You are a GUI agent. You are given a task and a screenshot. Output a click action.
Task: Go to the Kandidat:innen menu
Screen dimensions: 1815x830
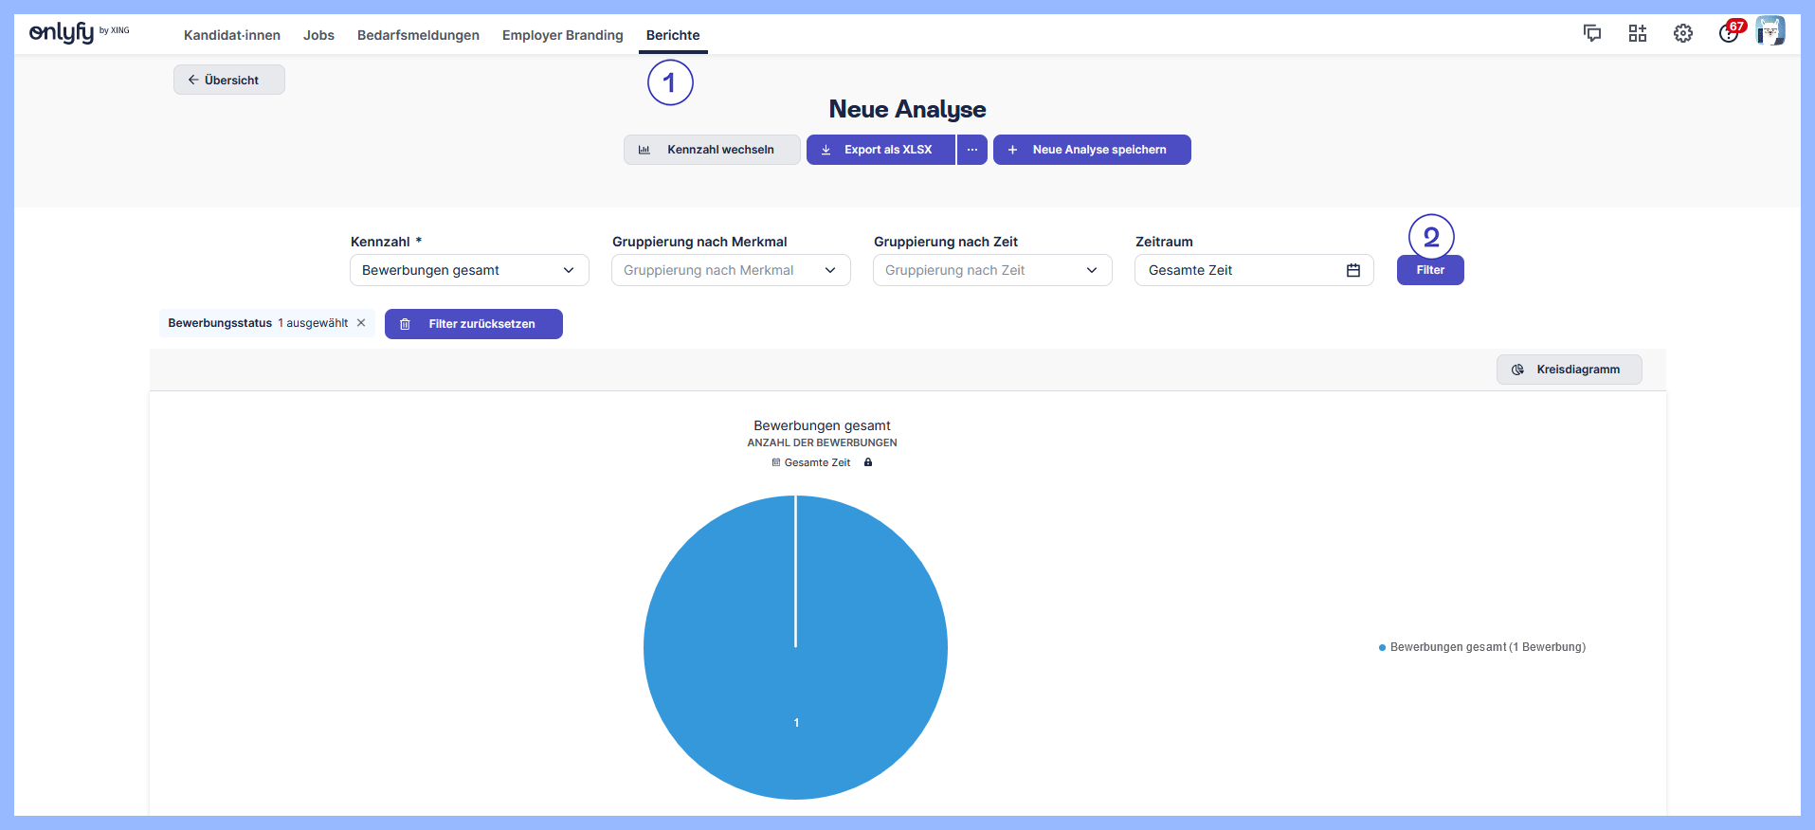pyautogui.click(x=232, y=35)
